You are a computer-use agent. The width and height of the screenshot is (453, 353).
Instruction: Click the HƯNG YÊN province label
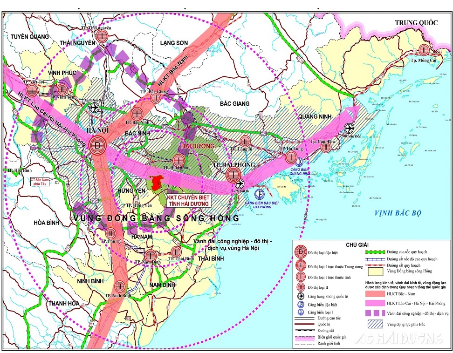click(131, 191)
